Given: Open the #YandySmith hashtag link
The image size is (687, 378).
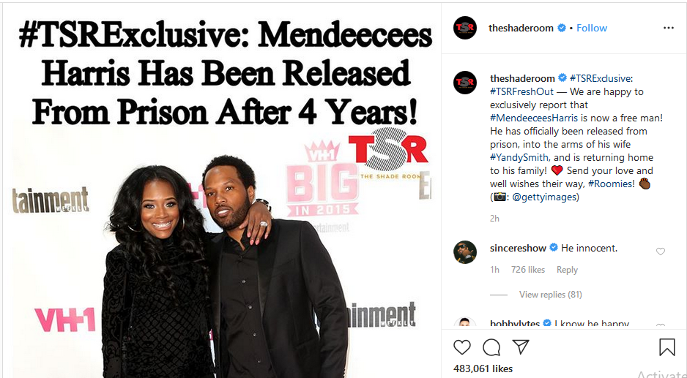Looking at the screenshot, I should 519,157.
